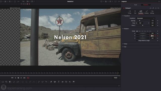Viewport: 161px width, 91px height.
Task: Select the Ellipse mask tool
Action: click(26, 82)
